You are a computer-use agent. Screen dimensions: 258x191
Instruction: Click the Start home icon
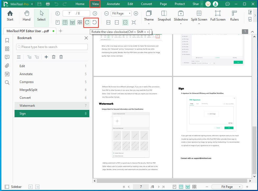point(10,16)
